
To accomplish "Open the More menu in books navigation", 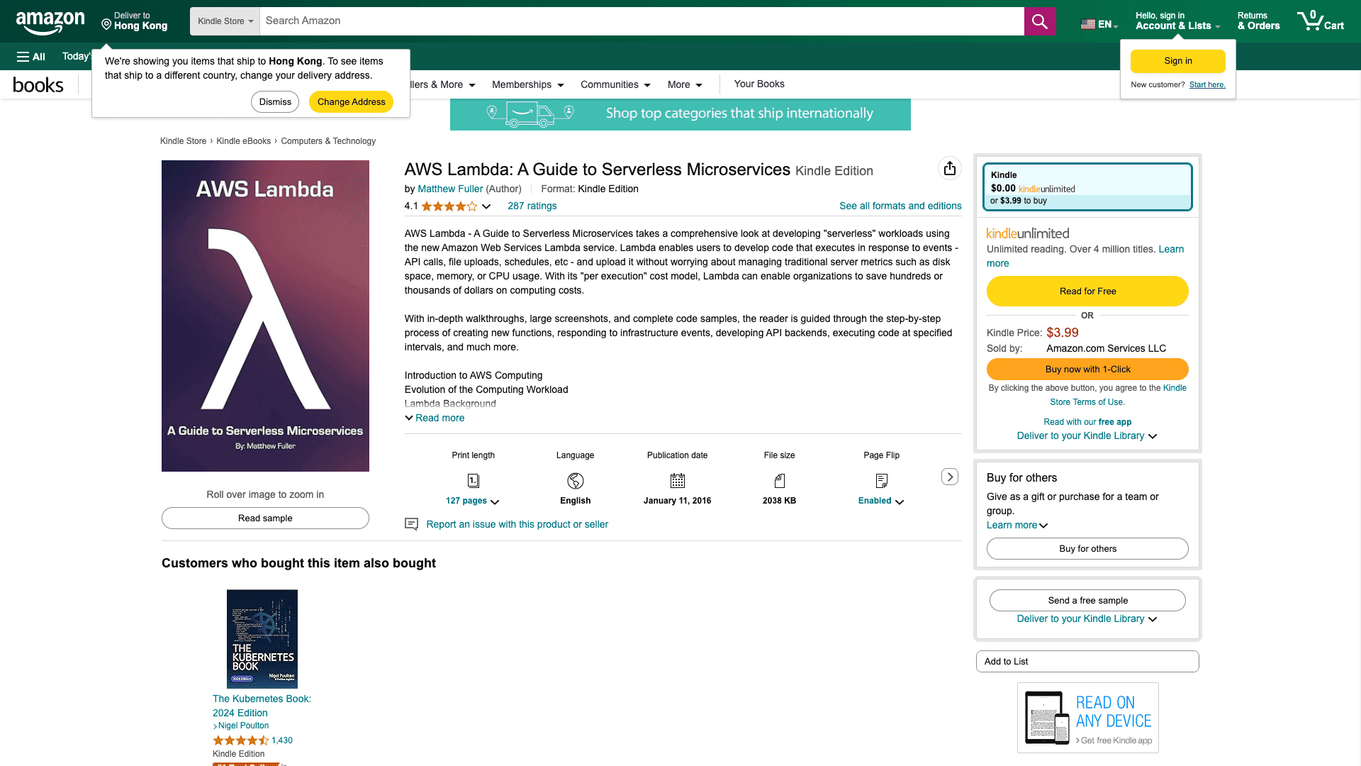I will (x=685, y=84).
